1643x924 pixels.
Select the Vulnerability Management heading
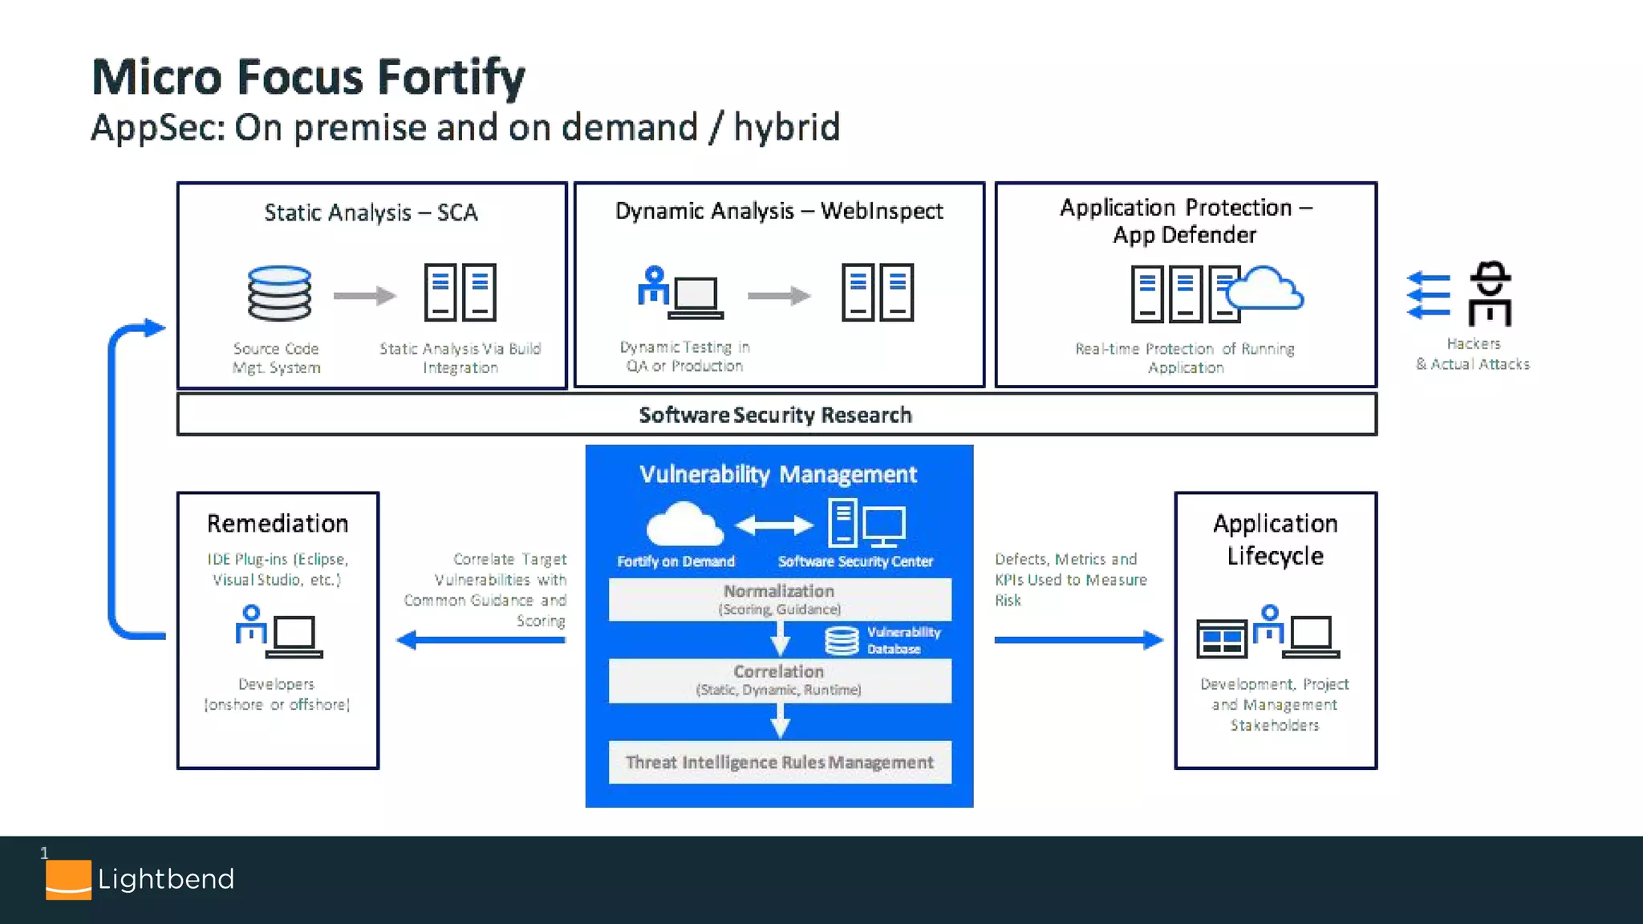pyautogui.click(x=778, y=474)
